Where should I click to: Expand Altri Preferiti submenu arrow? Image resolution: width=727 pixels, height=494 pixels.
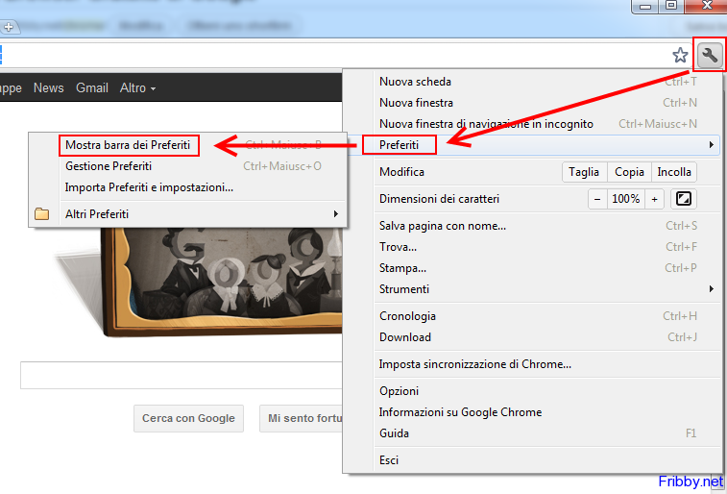point(336,213)
